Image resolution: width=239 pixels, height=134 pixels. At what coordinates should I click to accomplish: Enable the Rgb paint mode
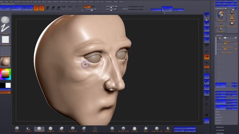[70, 7]
